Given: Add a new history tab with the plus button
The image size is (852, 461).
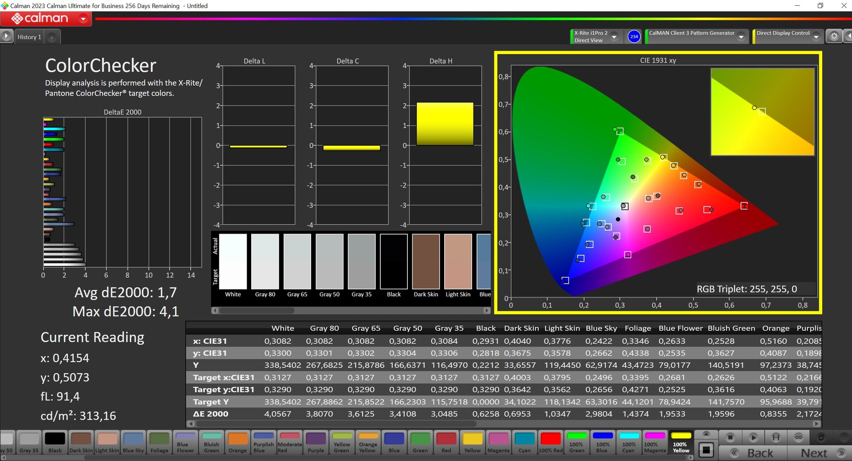Looking at the screenshot, I should pyautogui.click(x=51, y=38).
